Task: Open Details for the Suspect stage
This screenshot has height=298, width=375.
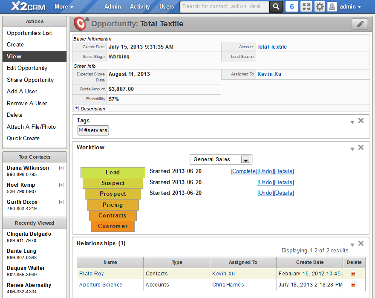Action: click(284, 182)
